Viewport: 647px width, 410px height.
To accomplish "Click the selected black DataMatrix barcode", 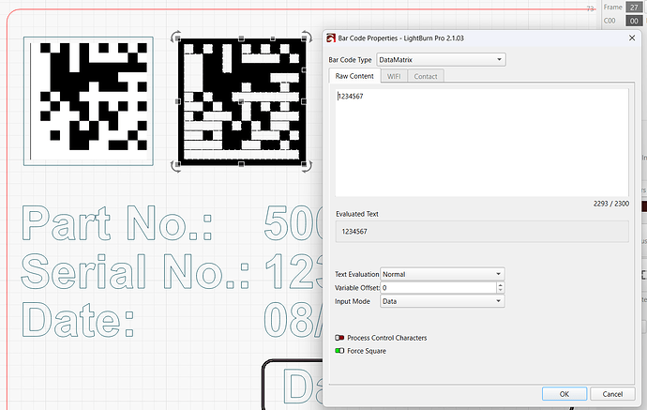I will point(241,101).
